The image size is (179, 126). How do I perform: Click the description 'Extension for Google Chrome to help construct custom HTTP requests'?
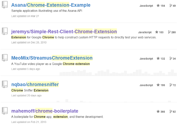click(84, 37)
